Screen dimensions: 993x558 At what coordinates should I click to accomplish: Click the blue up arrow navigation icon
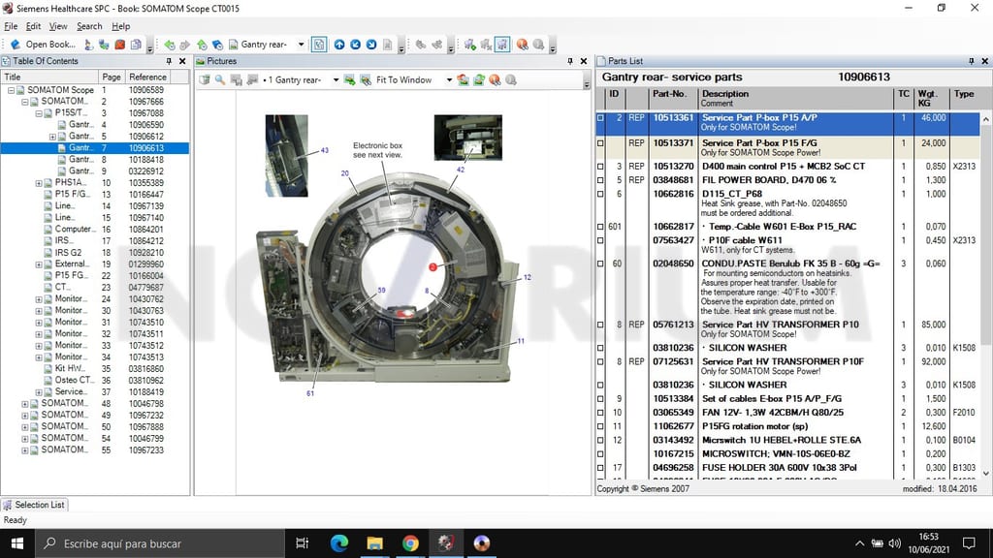point(339,45)
